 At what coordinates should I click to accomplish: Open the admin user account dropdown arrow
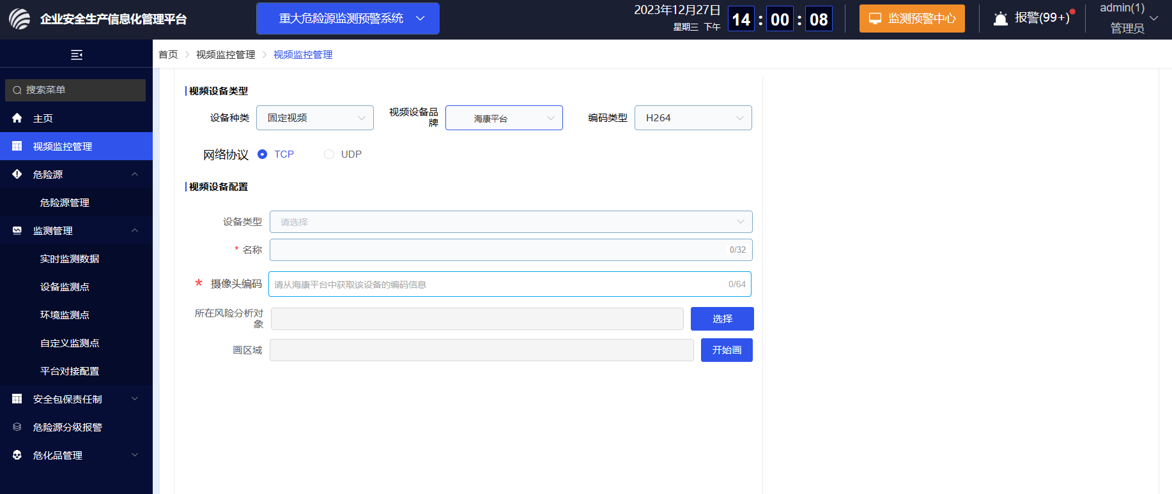click(1154, 19)
